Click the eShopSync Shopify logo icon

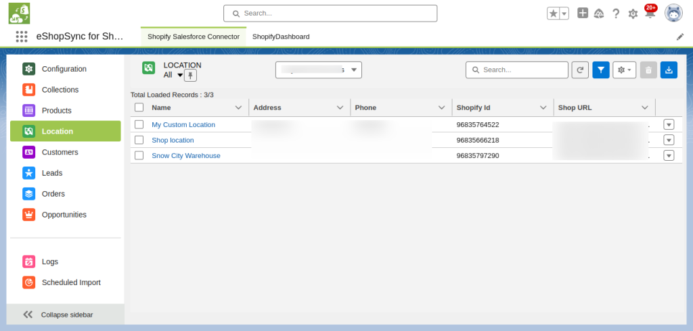tap(19, 14)
